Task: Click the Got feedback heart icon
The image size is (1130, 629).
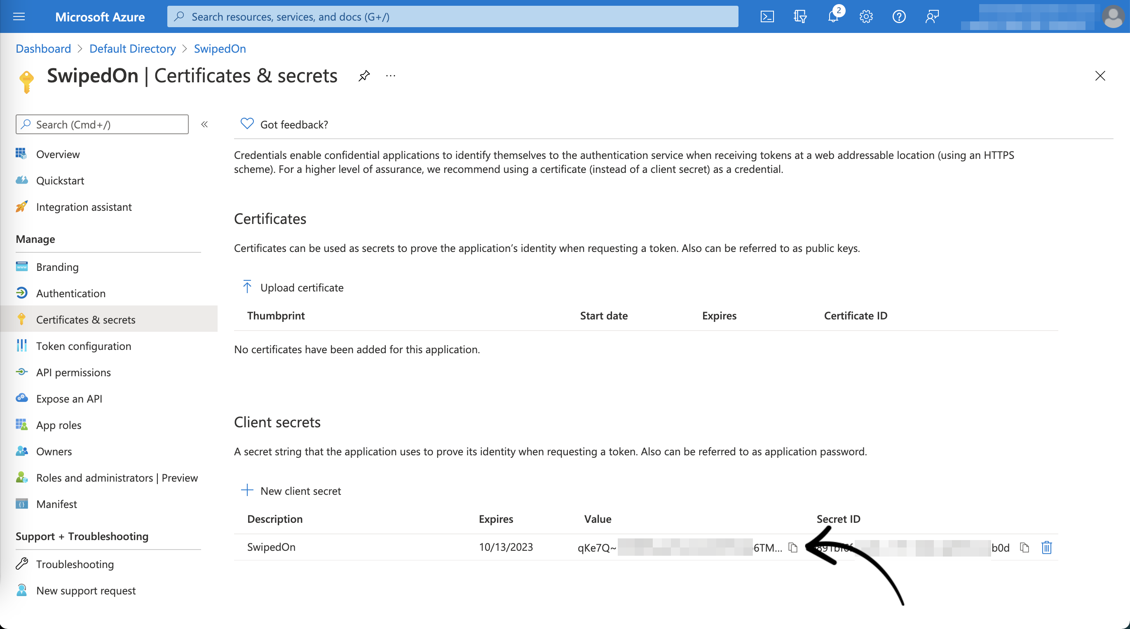Action: [247, 123]
